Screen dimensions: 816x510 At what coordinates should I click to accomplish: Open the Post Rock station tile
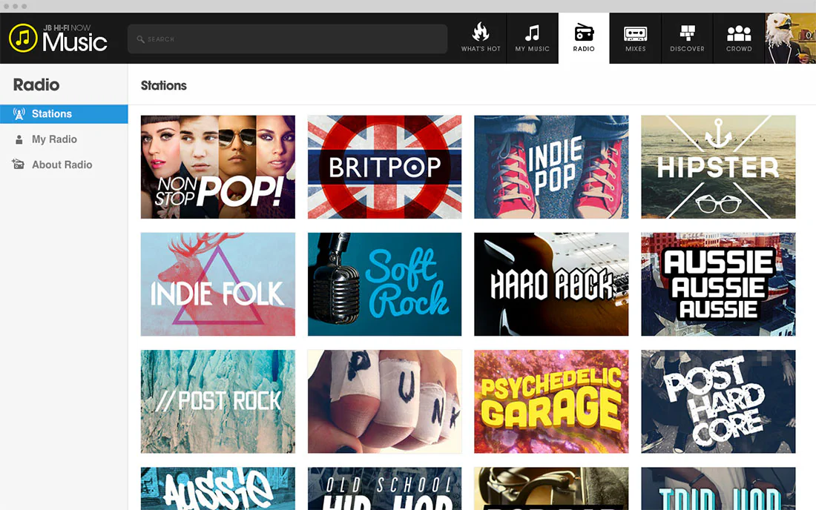tap(218, 401)
